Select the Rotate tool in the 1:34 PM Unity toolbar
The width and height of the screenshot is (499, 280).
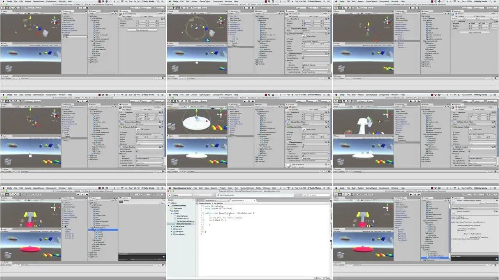coord(11,8)
